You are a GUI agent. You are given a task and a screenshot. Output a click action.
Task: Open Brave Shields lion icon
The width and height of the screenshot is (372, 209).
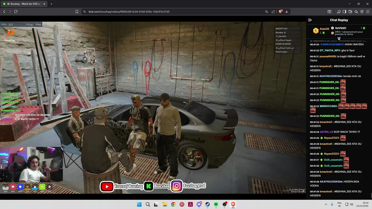280,12
